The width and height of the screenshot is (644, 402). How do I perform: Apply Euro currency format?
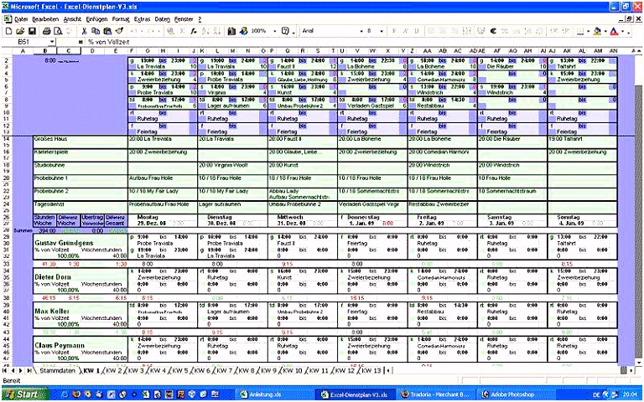493,31
